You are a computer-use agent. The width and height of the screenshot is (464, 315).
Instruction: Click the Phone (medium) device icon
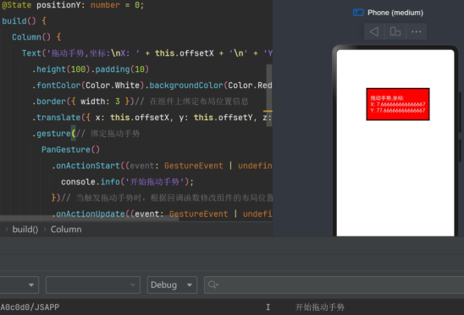click(358, 13)
